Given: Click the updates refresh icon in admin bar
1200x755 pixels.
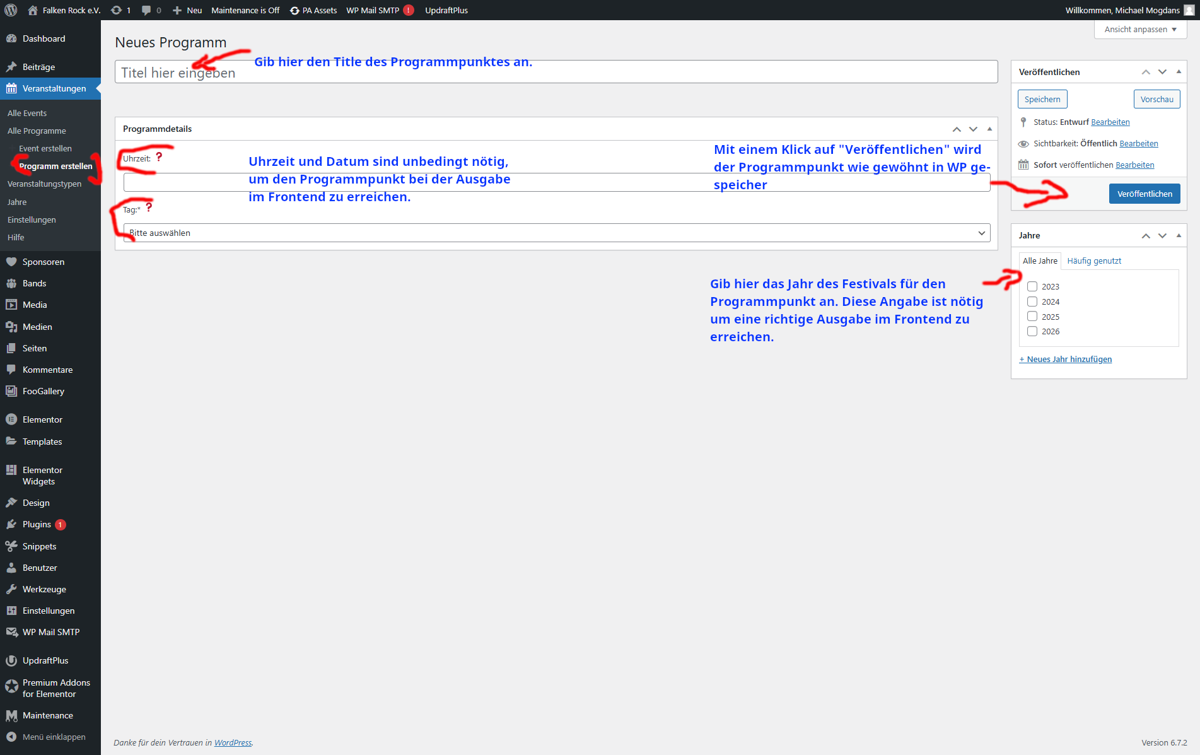Looking at the screenshot, I should click(117, 10).
